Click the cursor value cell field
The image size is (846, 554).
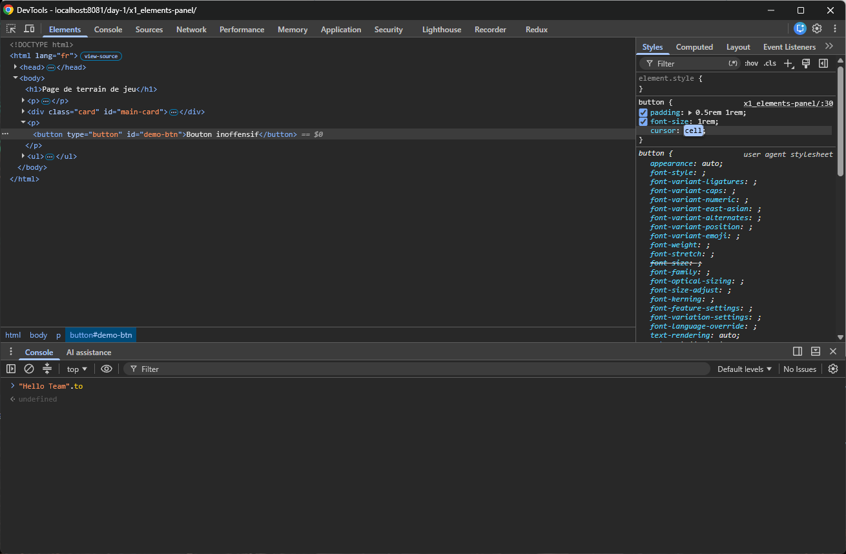click(x=693, y=130)
